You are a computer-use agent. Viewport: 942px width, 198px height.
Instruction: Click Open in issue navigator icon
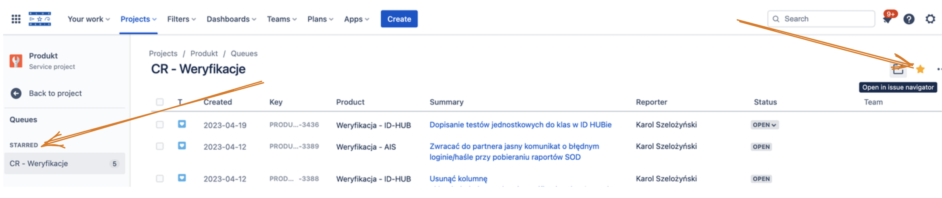tap(898, 70)
